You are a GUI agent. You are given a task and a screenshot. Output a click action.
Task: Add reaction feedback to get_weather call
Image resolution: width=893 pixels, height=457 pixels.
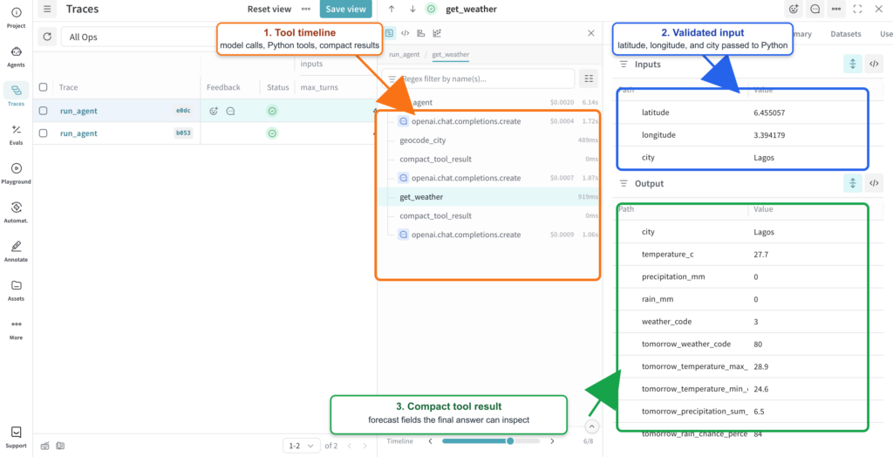(794, 9)
